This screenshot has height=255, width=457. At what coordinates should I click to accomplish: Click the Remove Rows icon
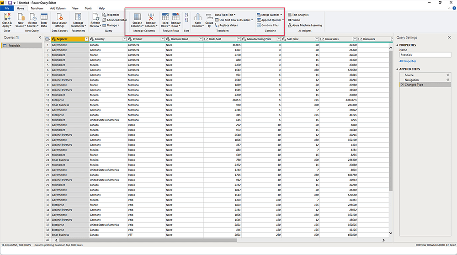(x=176, y=16)
